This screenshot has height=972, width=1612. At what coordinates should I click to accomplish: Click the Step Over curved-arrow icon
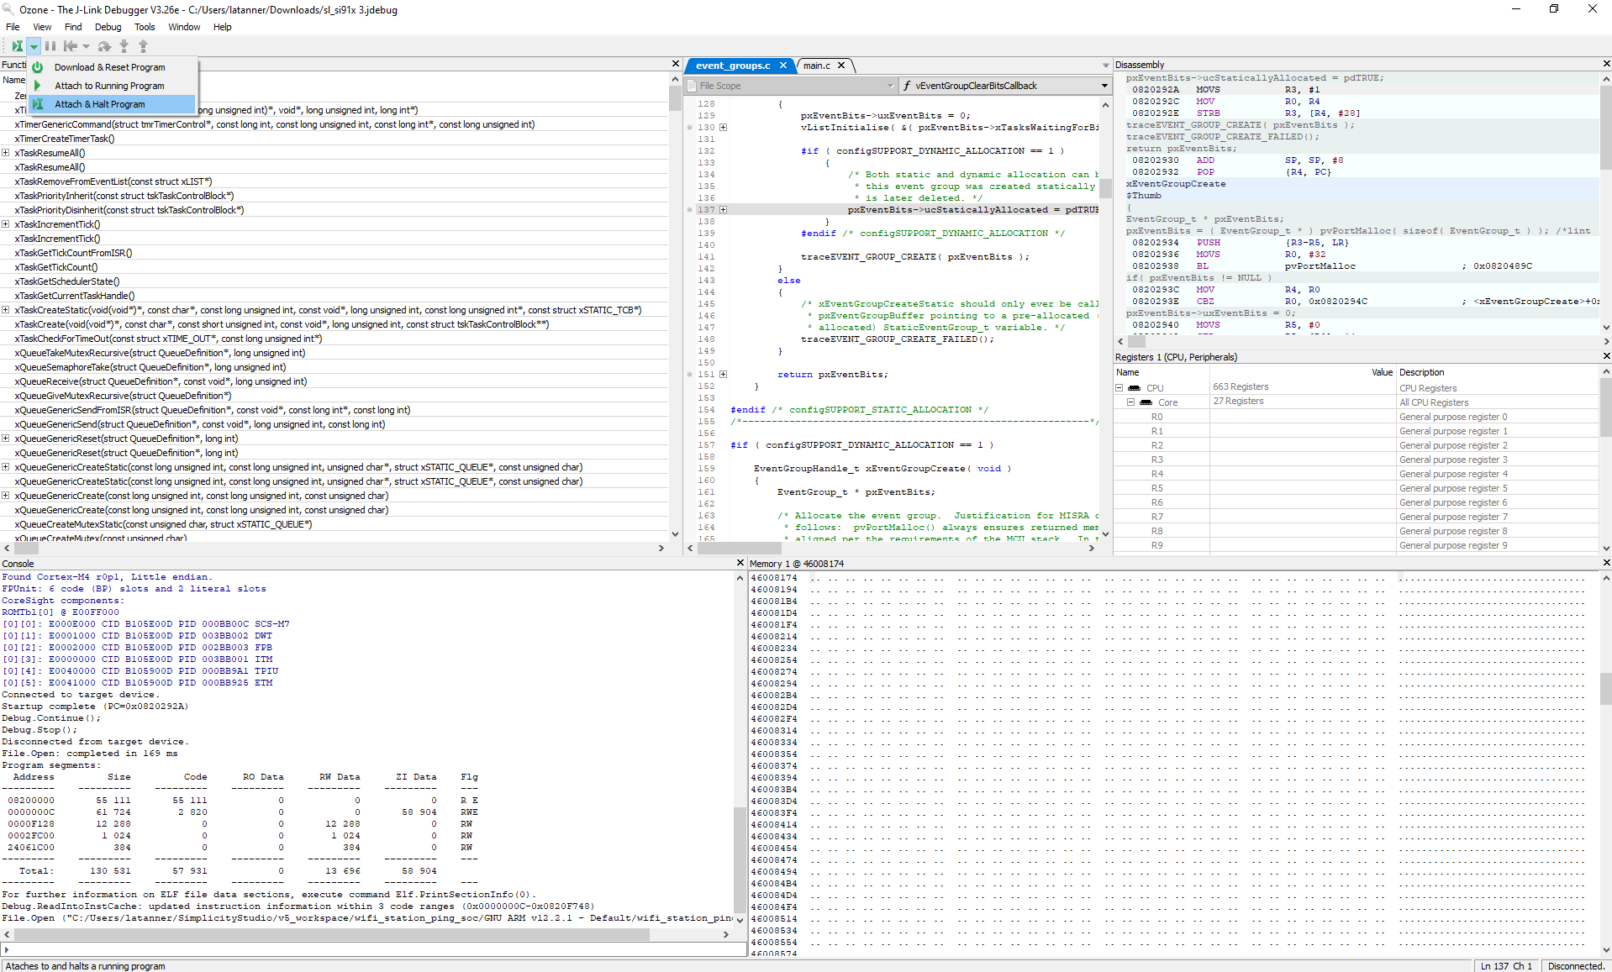[x=104, y=46]
